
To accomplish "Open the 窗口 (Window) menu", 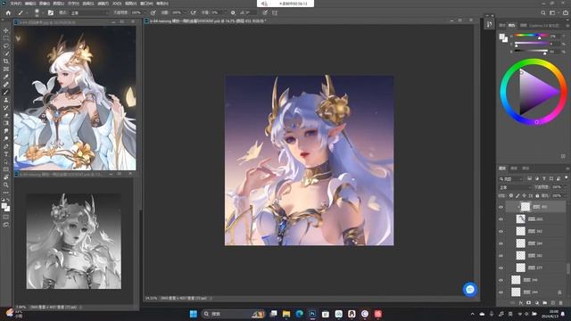I will [x=146, y=4].
